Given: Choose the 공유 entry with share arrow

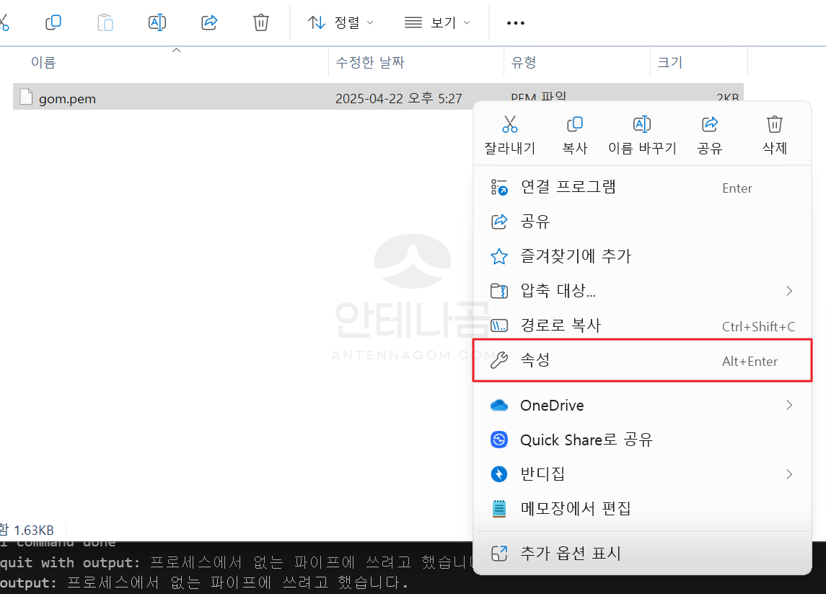Looking at the screenshot, I should point(642,222).
